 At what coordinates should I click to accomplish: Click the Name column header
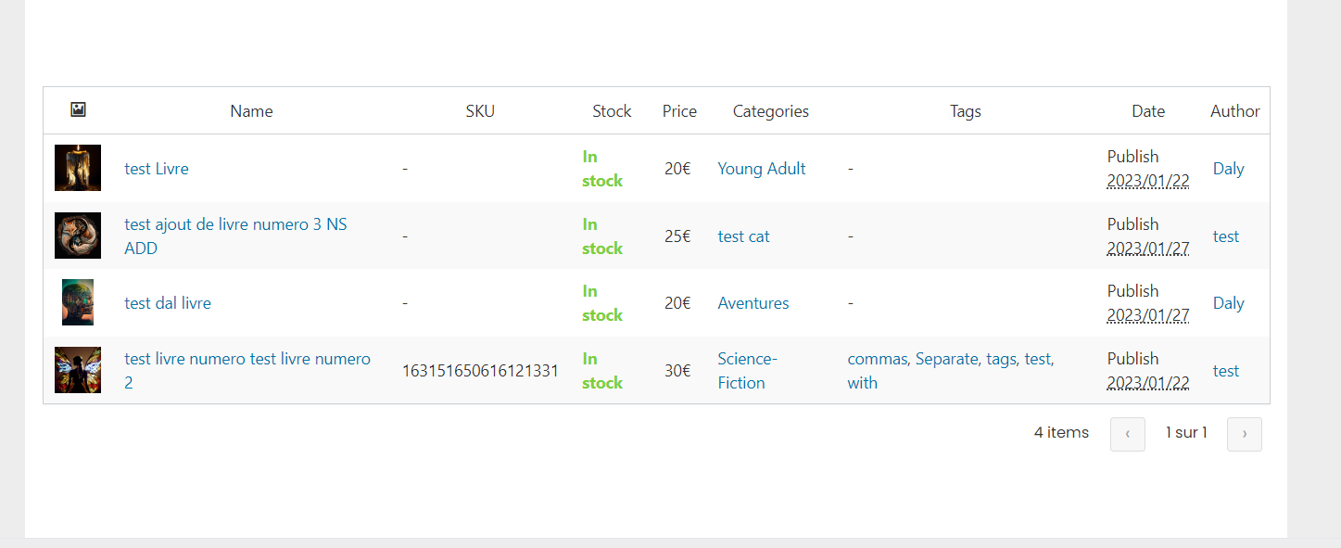[251, 111]
